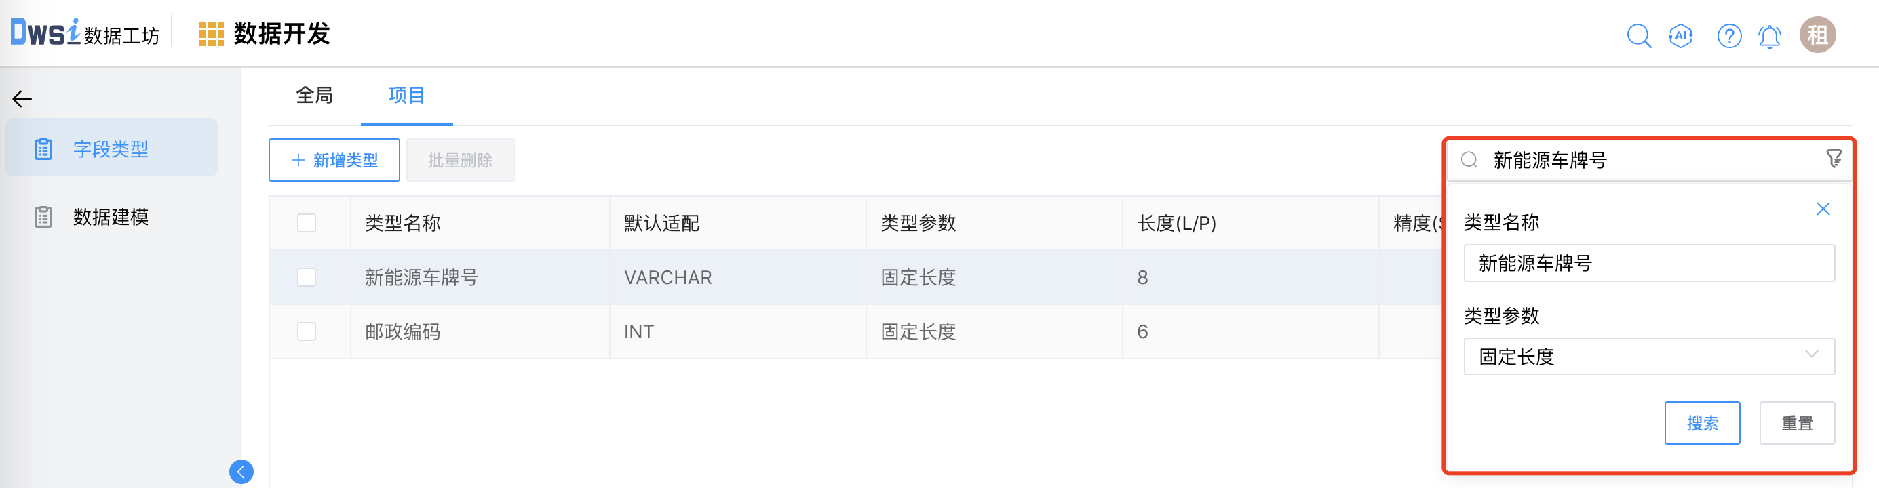Screen dimensions: 1879x488
Task: Switch to the 全局 tab
Action: tap(314, 96)
